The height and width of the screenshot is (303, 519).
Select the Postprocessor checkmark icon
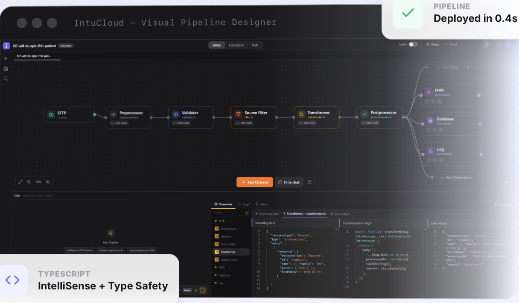(x=364, y=114)
